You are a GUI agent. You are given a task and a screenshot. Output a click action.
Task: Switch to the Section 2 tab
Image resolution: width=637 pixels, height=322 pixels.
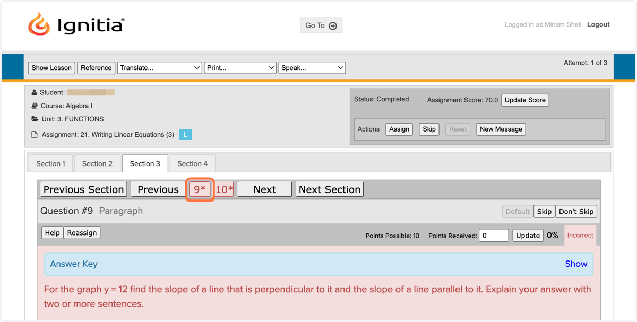tap(97, 163)
